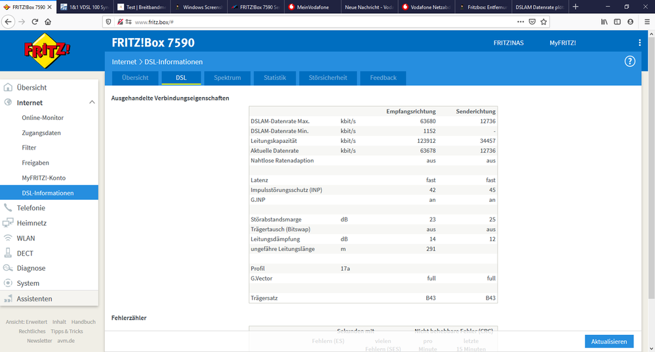Bookmark this page with star icon
Screen dimensions: 655x352
544,22
